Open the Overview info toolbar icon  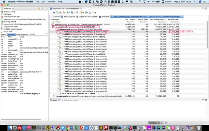51,12
